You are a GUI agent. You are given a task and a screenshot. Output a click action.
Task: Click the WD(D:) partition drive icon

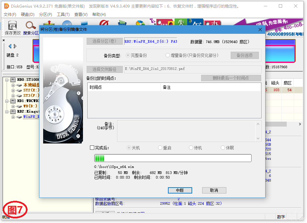(x=19, y=106)
